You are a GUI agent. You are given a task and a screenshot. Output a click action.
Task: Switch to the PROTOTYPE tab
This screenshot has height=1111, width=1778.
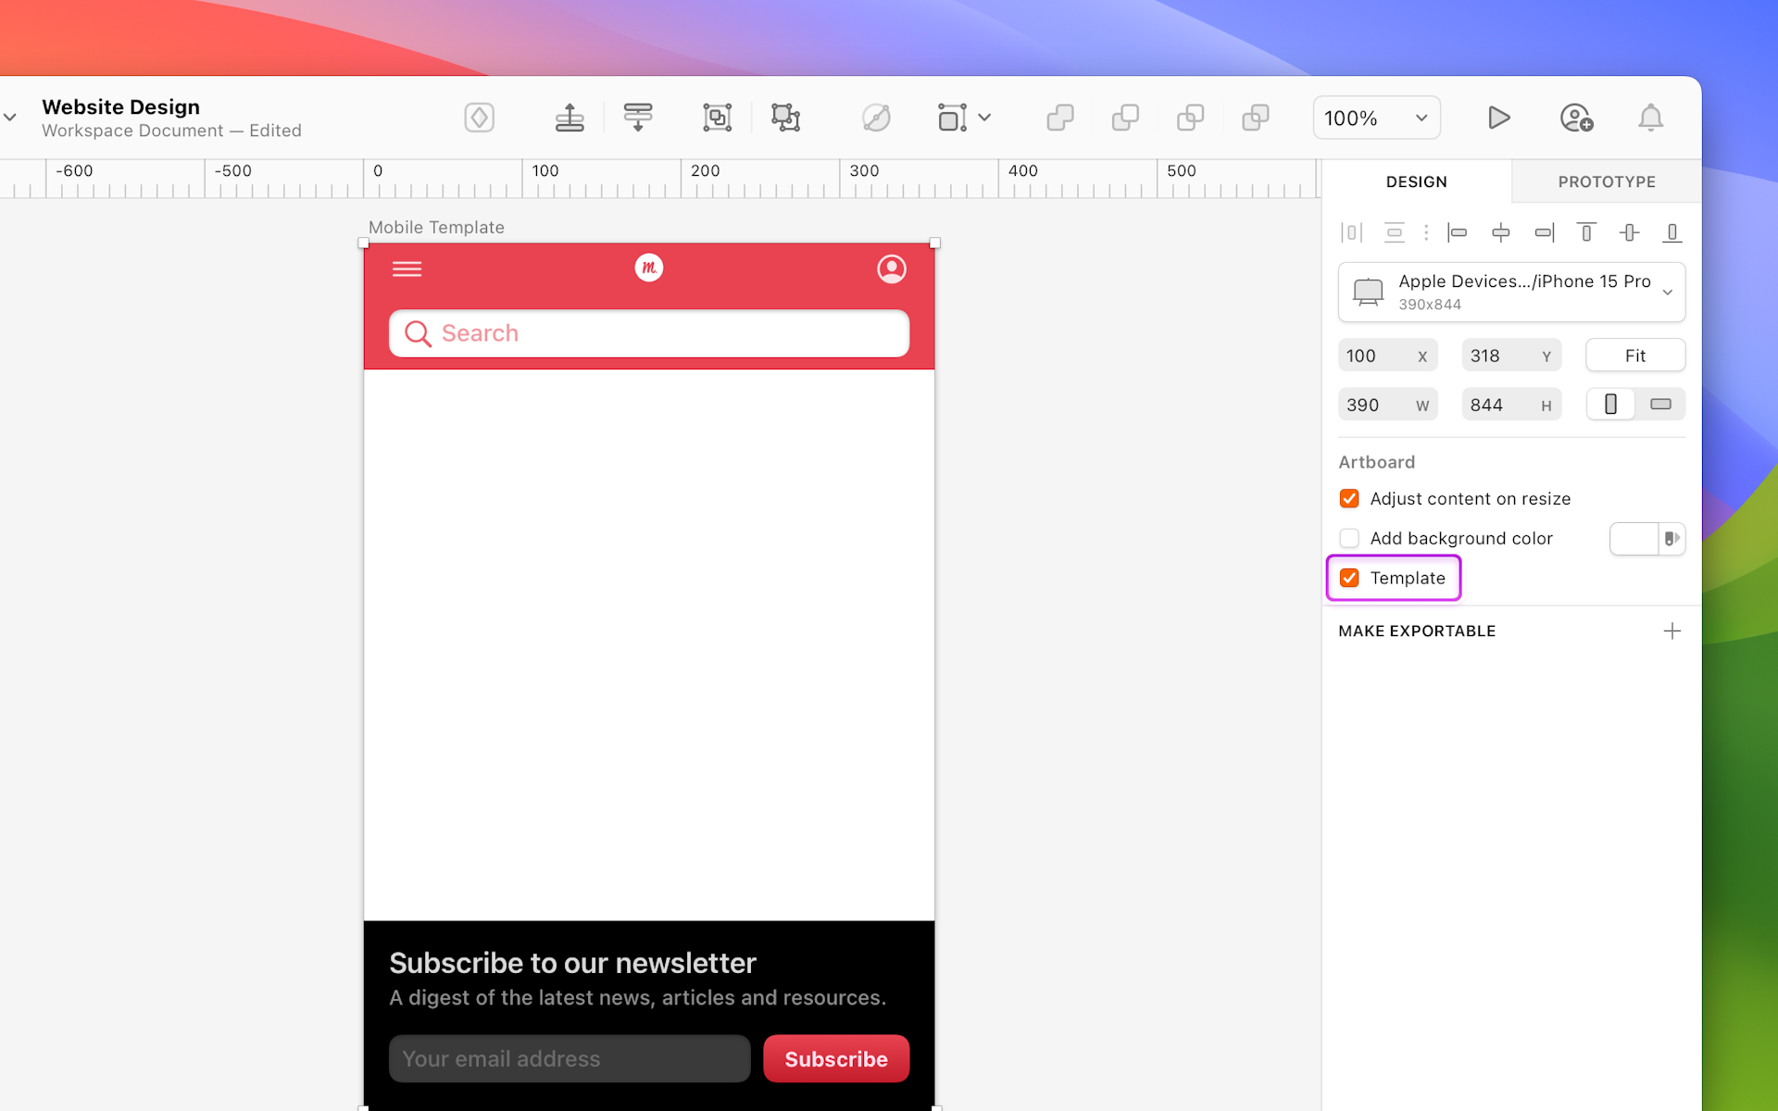(x=1607, y=181)
